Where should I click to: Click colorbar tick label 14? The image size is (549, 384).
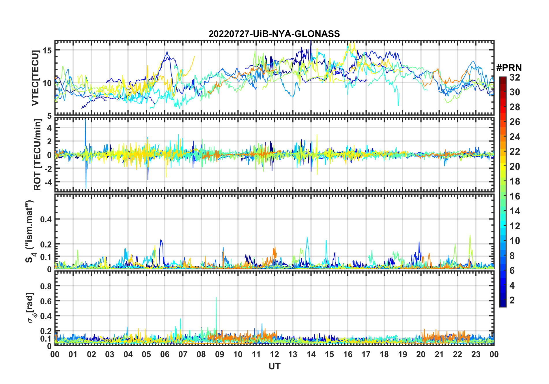click(515, 211)
